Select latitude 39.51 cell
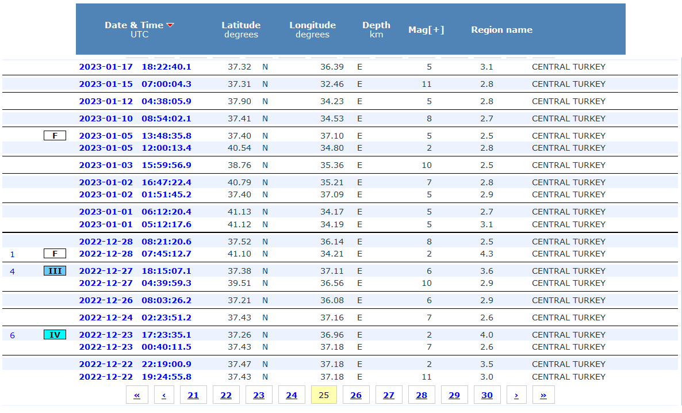 click(240, 284)
